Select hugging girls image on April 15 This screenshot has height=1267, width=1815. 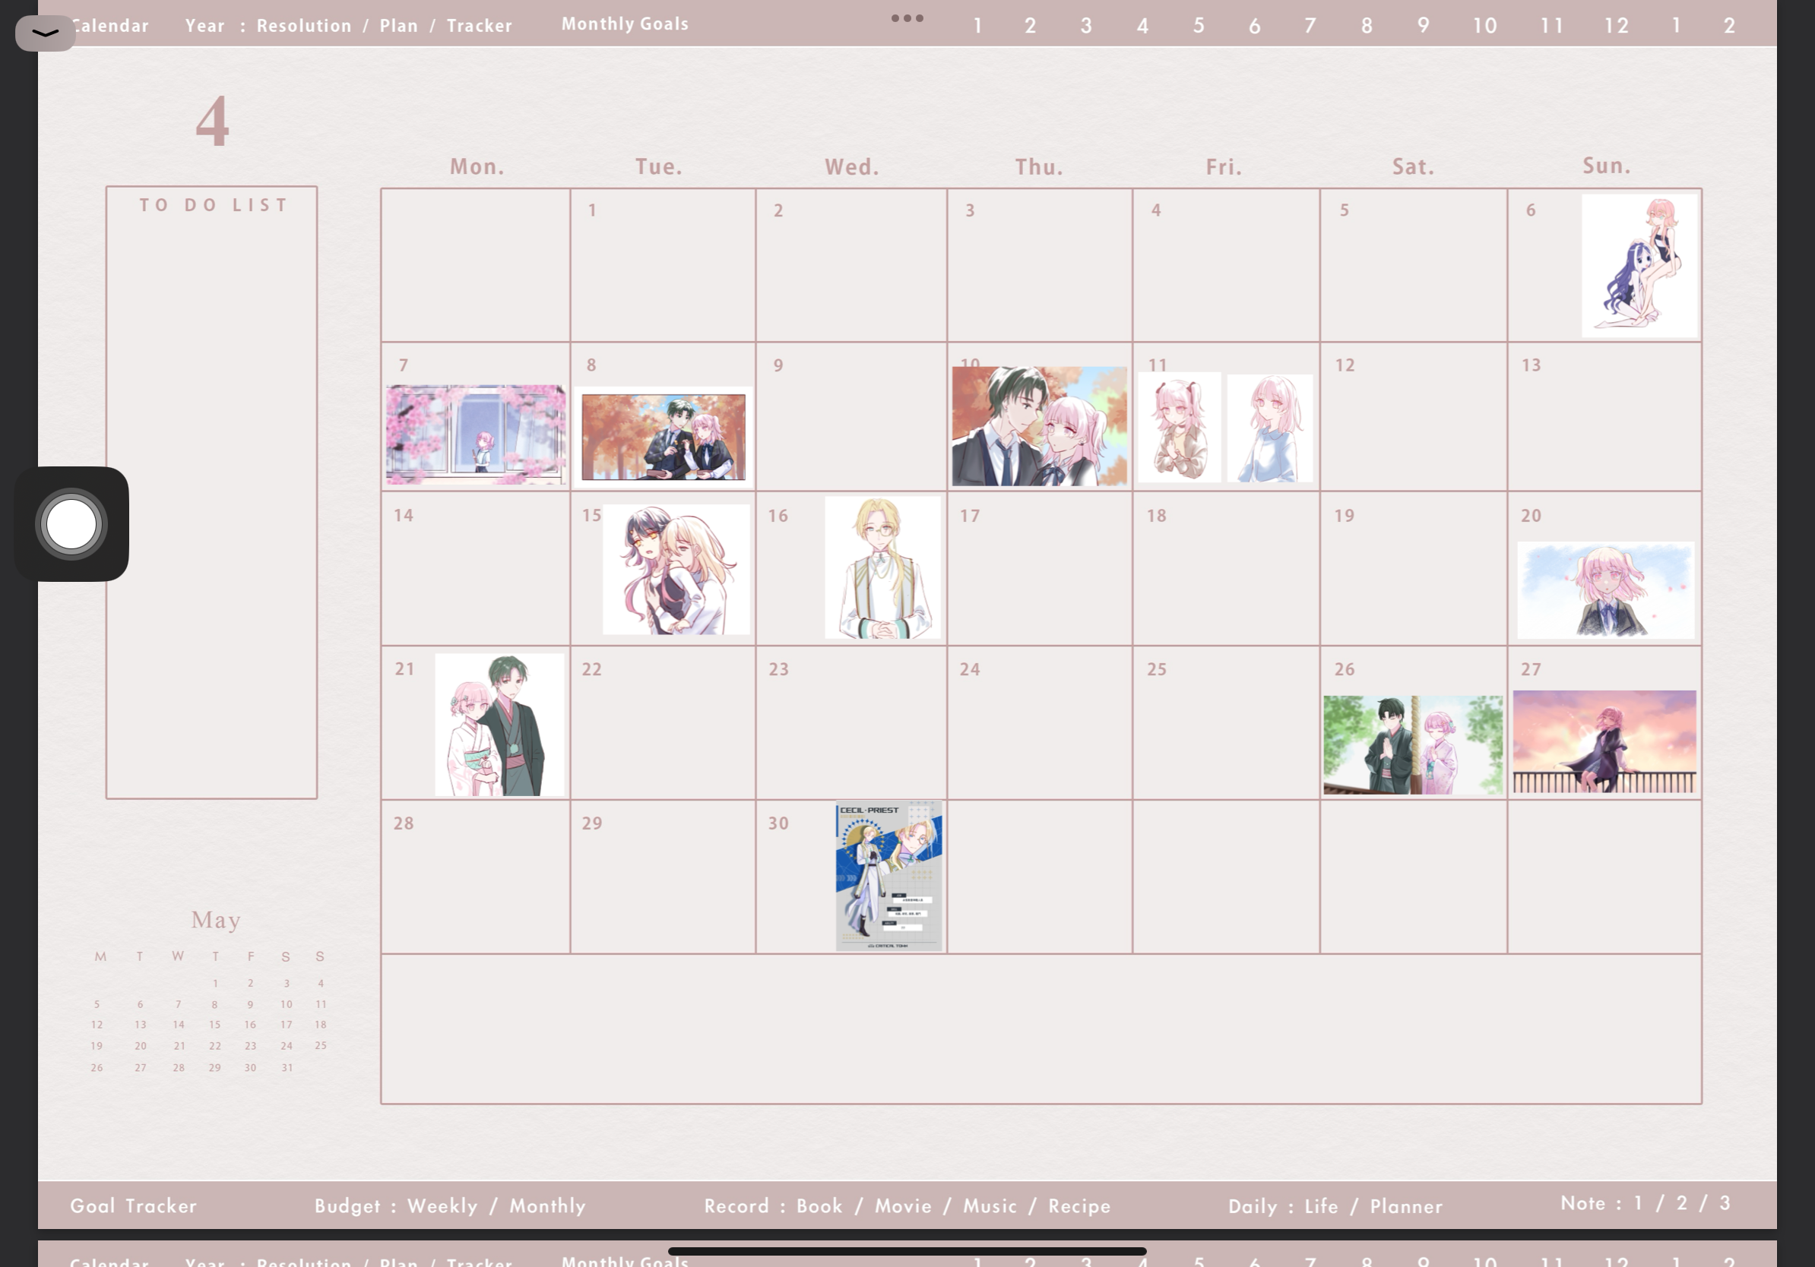(x=676, y=570)
